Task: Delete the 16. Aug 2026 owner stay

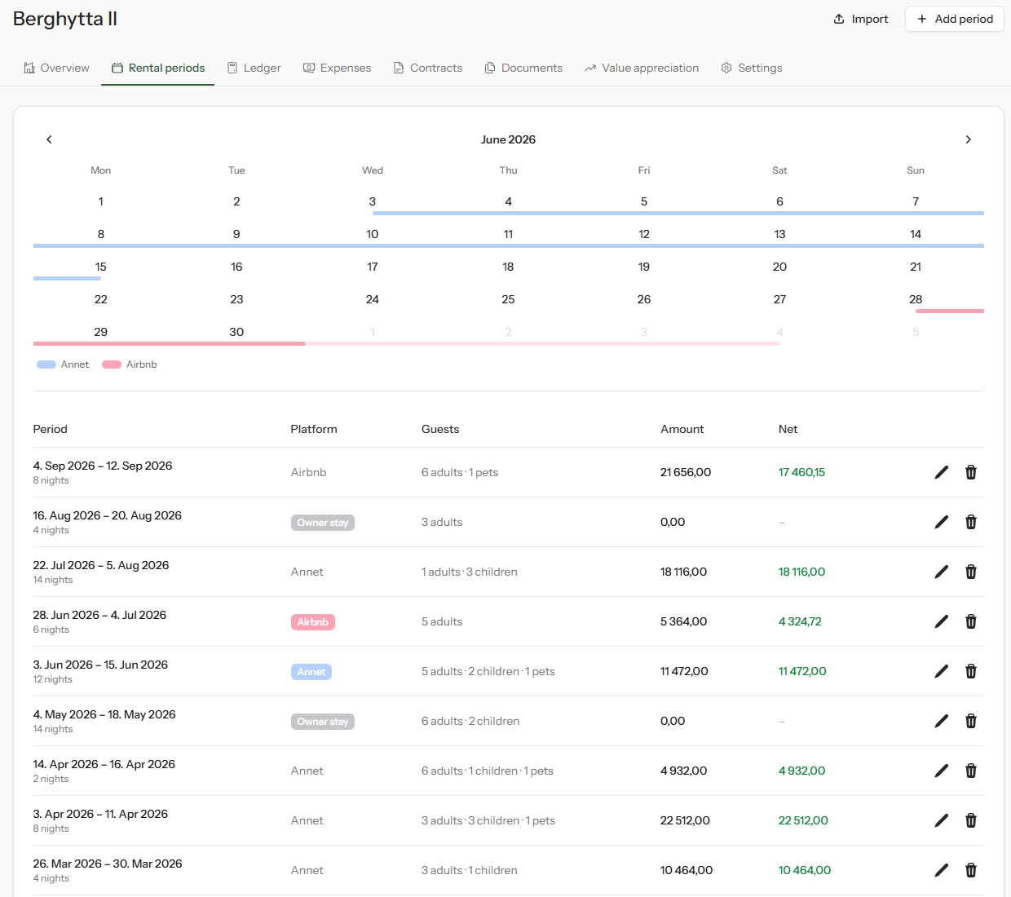Action: point(971,522)
